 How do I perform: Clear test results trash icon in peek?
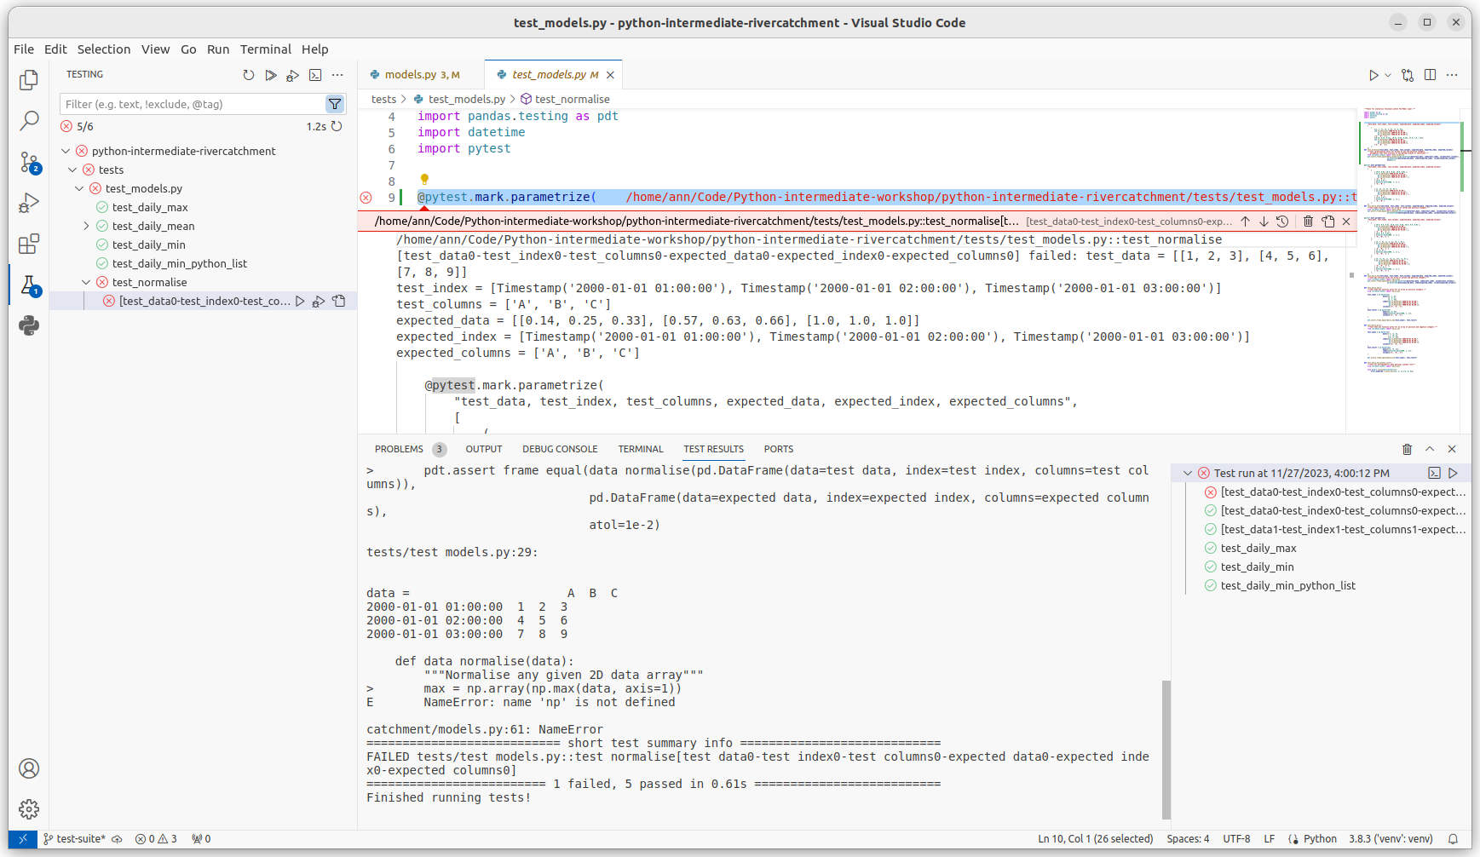(1309, 221)
